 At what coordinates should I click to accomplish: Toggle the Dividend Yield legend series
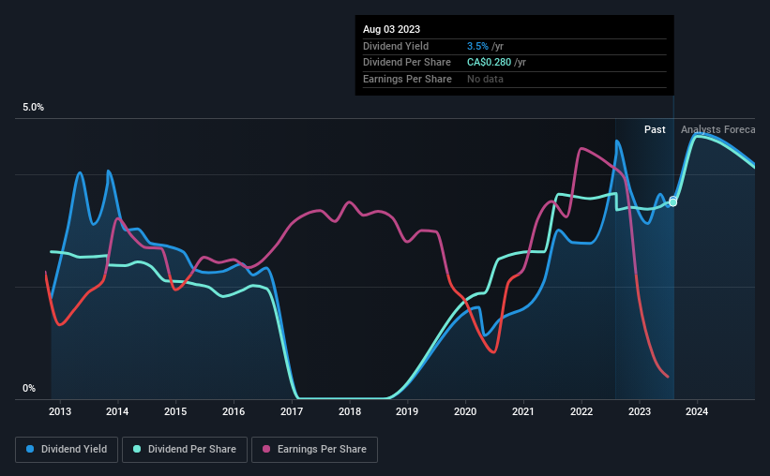click(x=67, y=450)
